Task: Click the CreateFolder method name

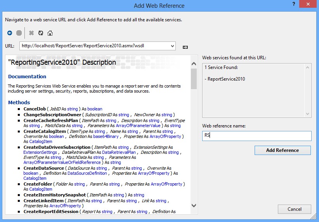Action: point(38,184)
